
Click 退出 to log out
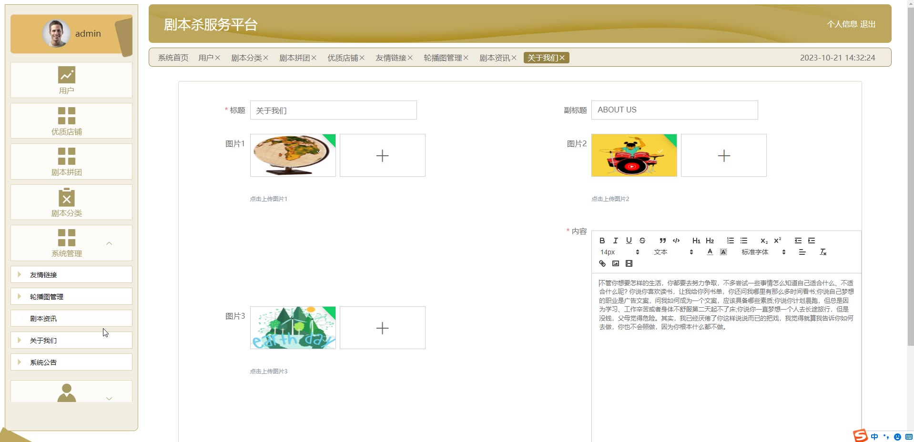pos(868,24)
